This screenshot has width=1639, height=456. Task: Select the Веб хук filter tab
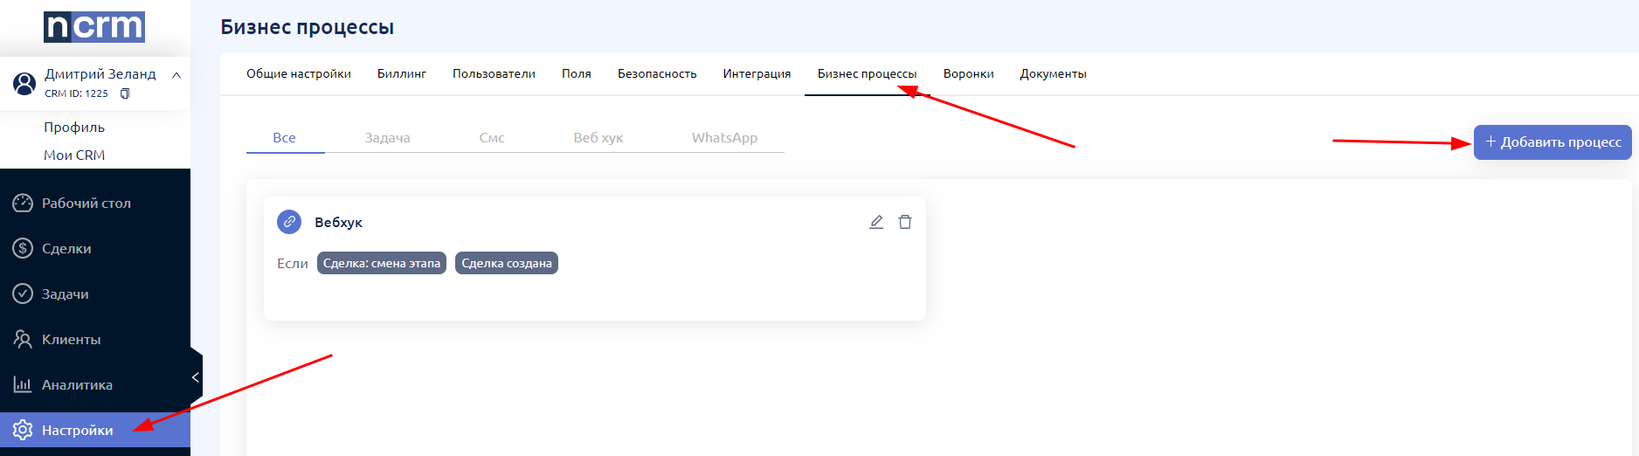click(598, 137)
